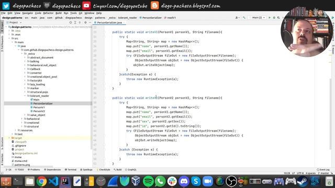Open the Navigate menu
Viewport: 335px width, 188px height.
27,13
